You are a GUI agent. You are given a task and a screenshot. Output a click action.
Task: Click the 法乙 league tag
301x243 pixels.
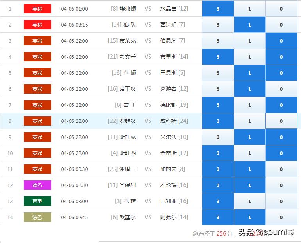[38, 217]
